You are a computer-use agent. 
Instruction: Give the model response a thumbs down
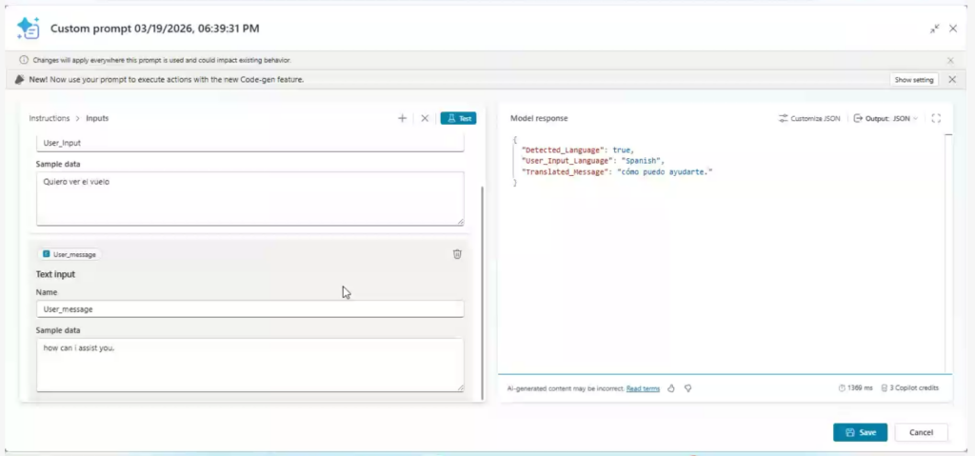pyautogui.click(x=687, y=388)
